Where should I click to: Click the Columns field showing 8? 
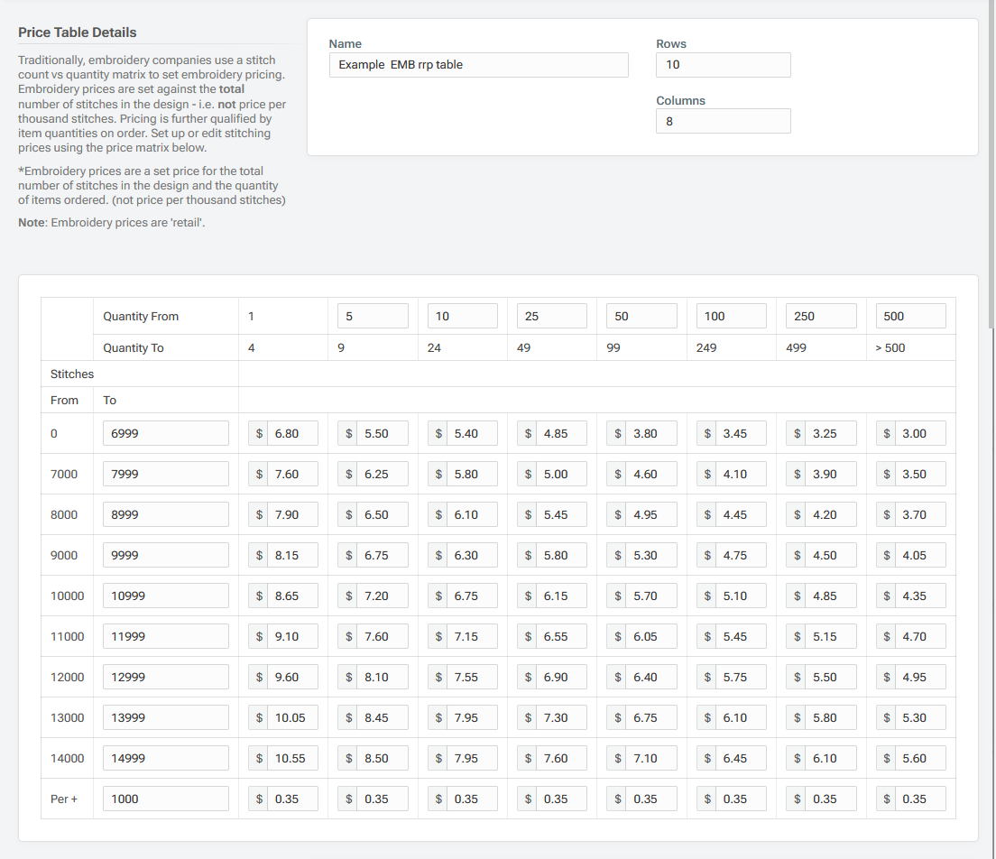click(723, 121)
